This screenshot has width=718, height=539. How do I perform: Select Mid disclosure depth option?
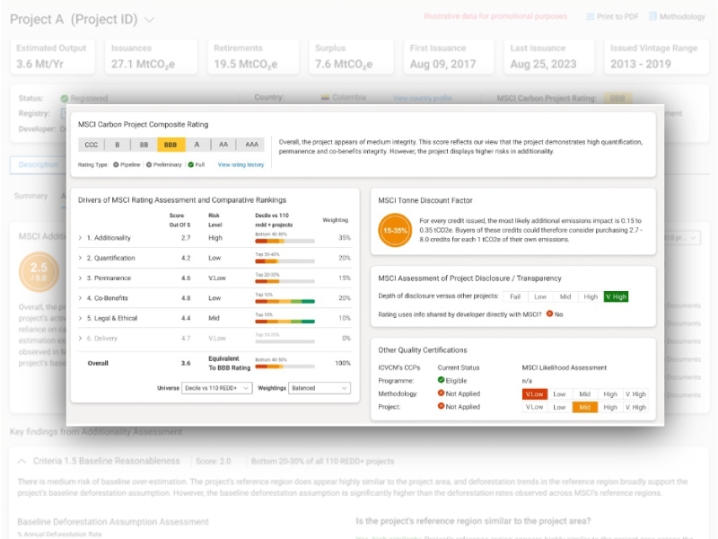click(x=565, y=296)
